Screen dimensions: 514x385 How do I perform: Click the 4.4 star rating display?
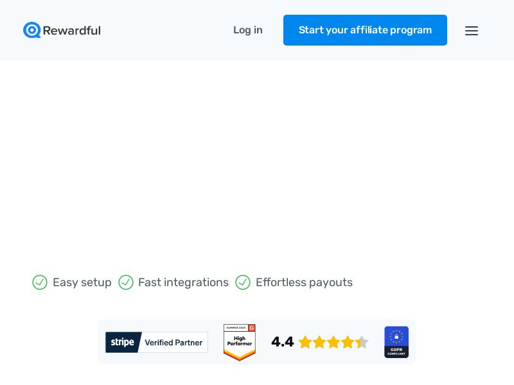pos(321,342)
